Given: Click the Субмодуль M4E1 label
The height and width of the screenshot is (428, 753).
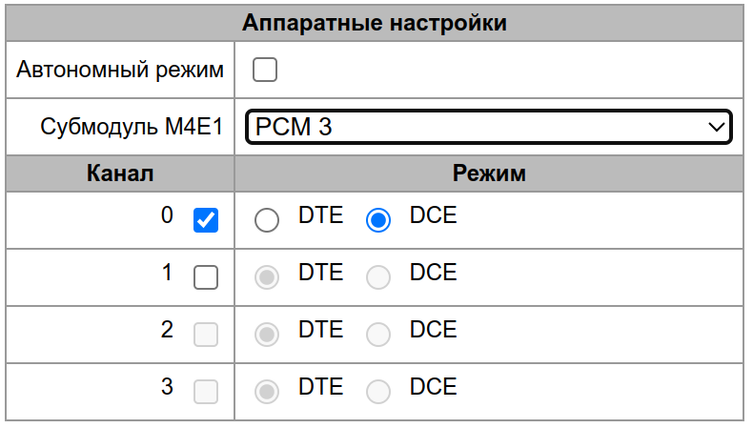Looking at the screenshot, I should 132,127.
